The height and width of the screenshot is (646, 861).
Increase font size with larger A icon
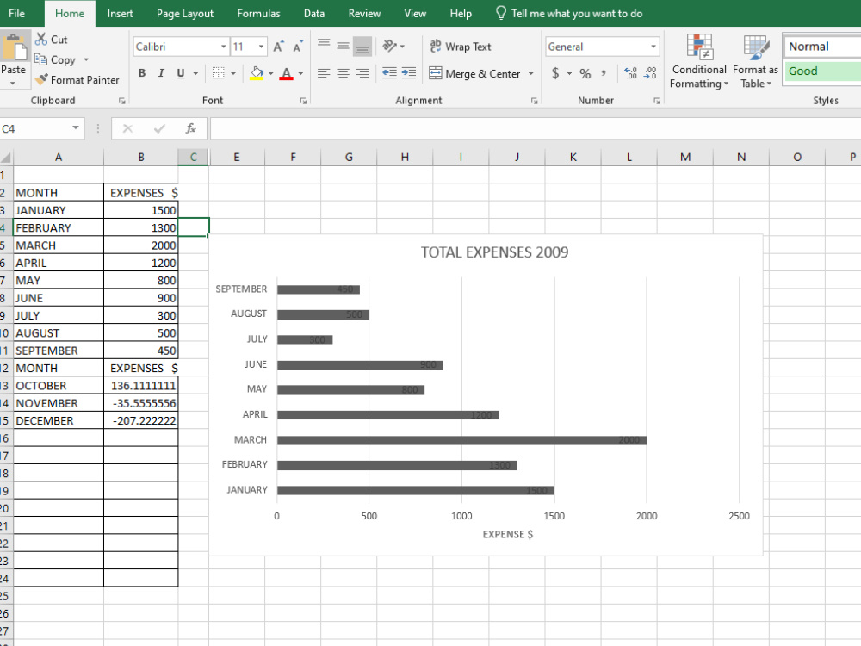[x=278, y=47]
